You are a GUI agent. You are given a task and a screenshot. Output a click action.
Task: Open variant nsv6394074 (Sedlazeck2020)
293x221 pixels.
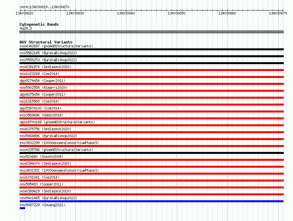(x=45, y=163)
